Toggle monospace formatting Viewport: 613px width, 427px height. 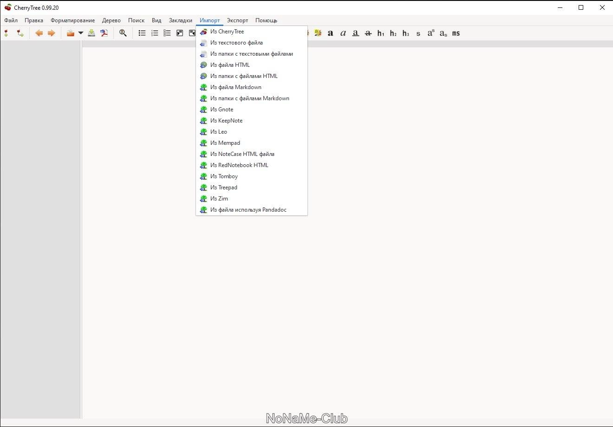(x=456, y=33)
